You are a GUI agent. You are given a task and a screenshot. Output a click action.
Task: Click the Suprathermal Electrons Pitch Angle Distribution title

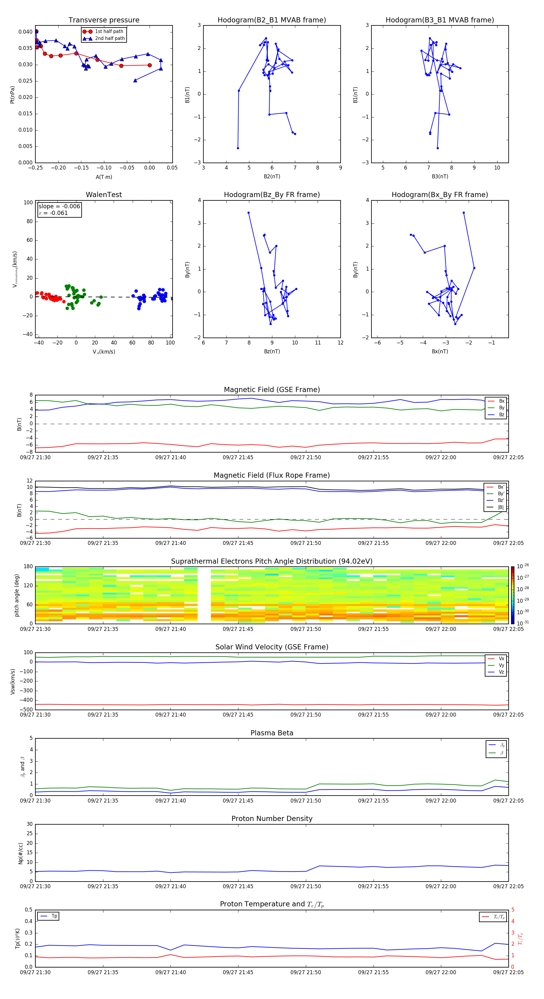(x=272, y=562)
